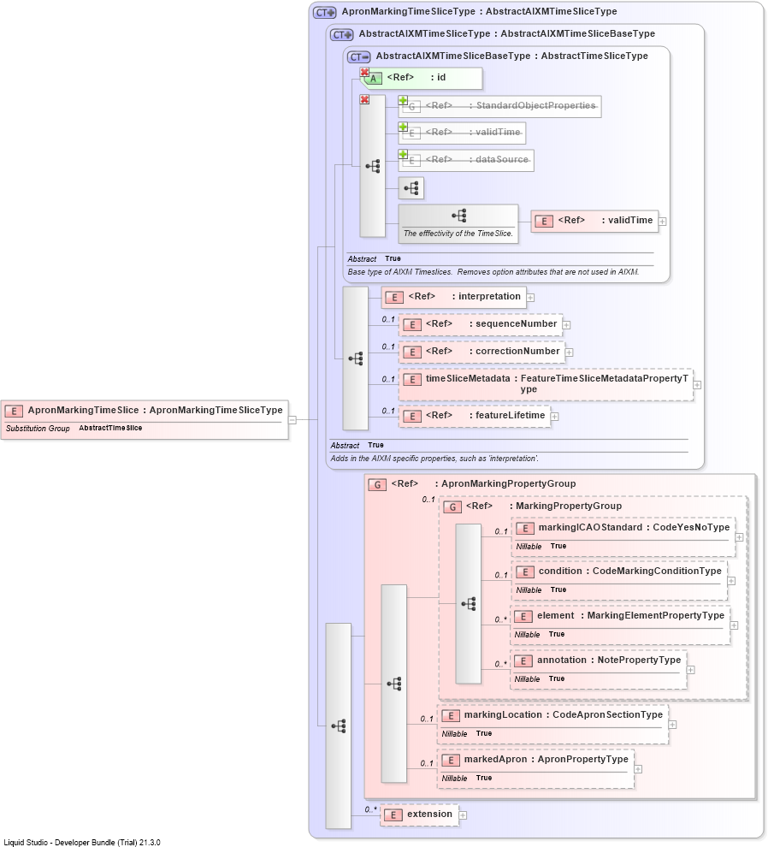Expand the markedApron element
This screenshot has height=847, width=768.
(x=638, y=769)
